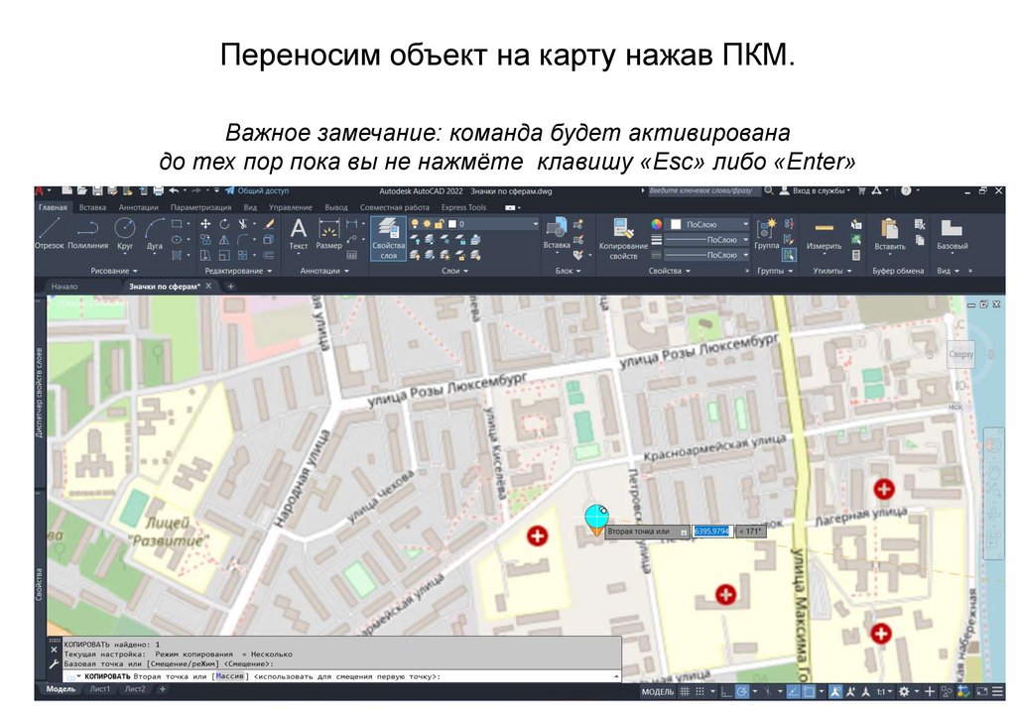Viewport: 1016px width, 717px height.
Task: Select the Круг (Circle) tool
Action: click(x=125, y=233)
